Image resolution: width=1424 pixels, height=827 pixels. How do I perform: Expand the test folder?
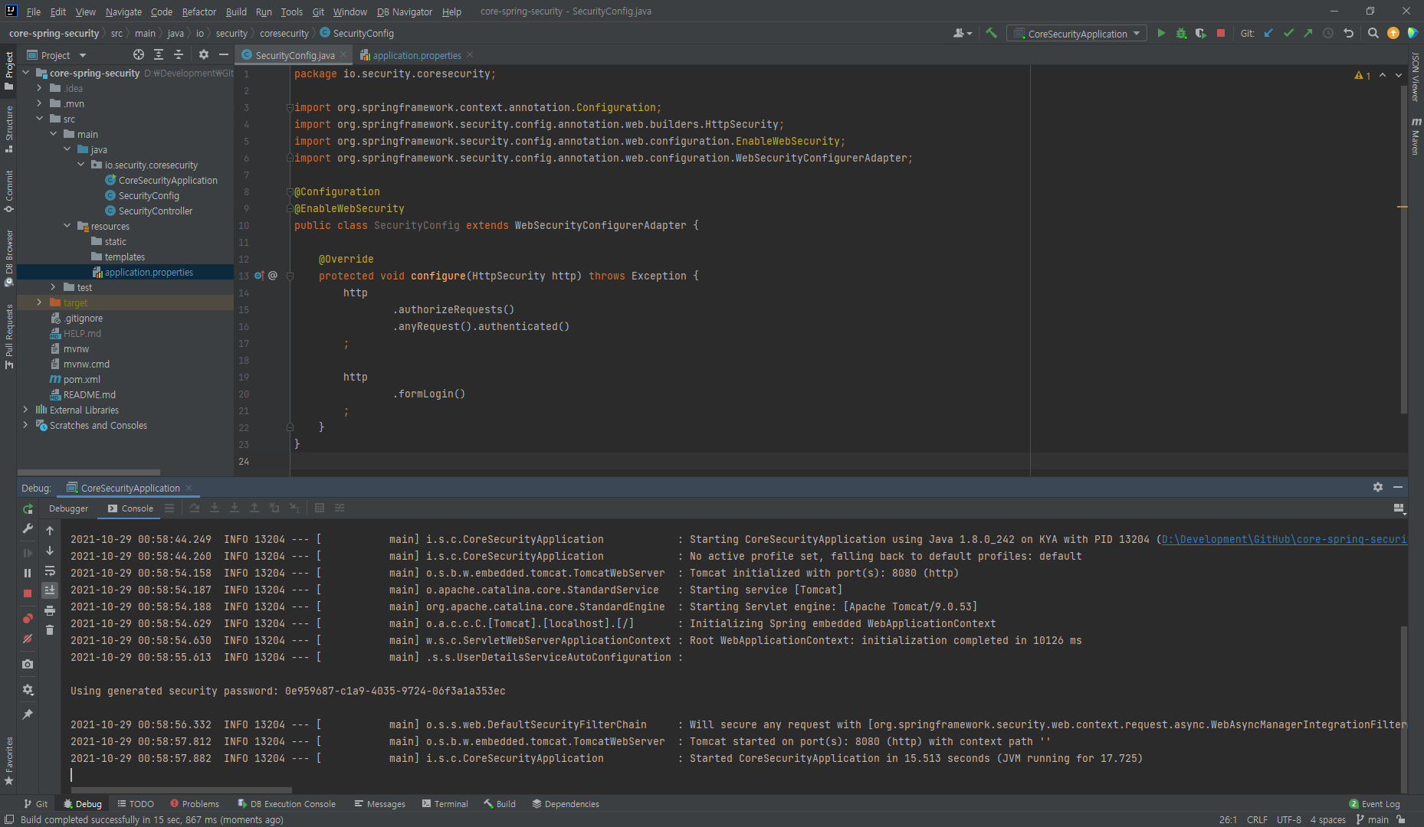coord(53,287)
